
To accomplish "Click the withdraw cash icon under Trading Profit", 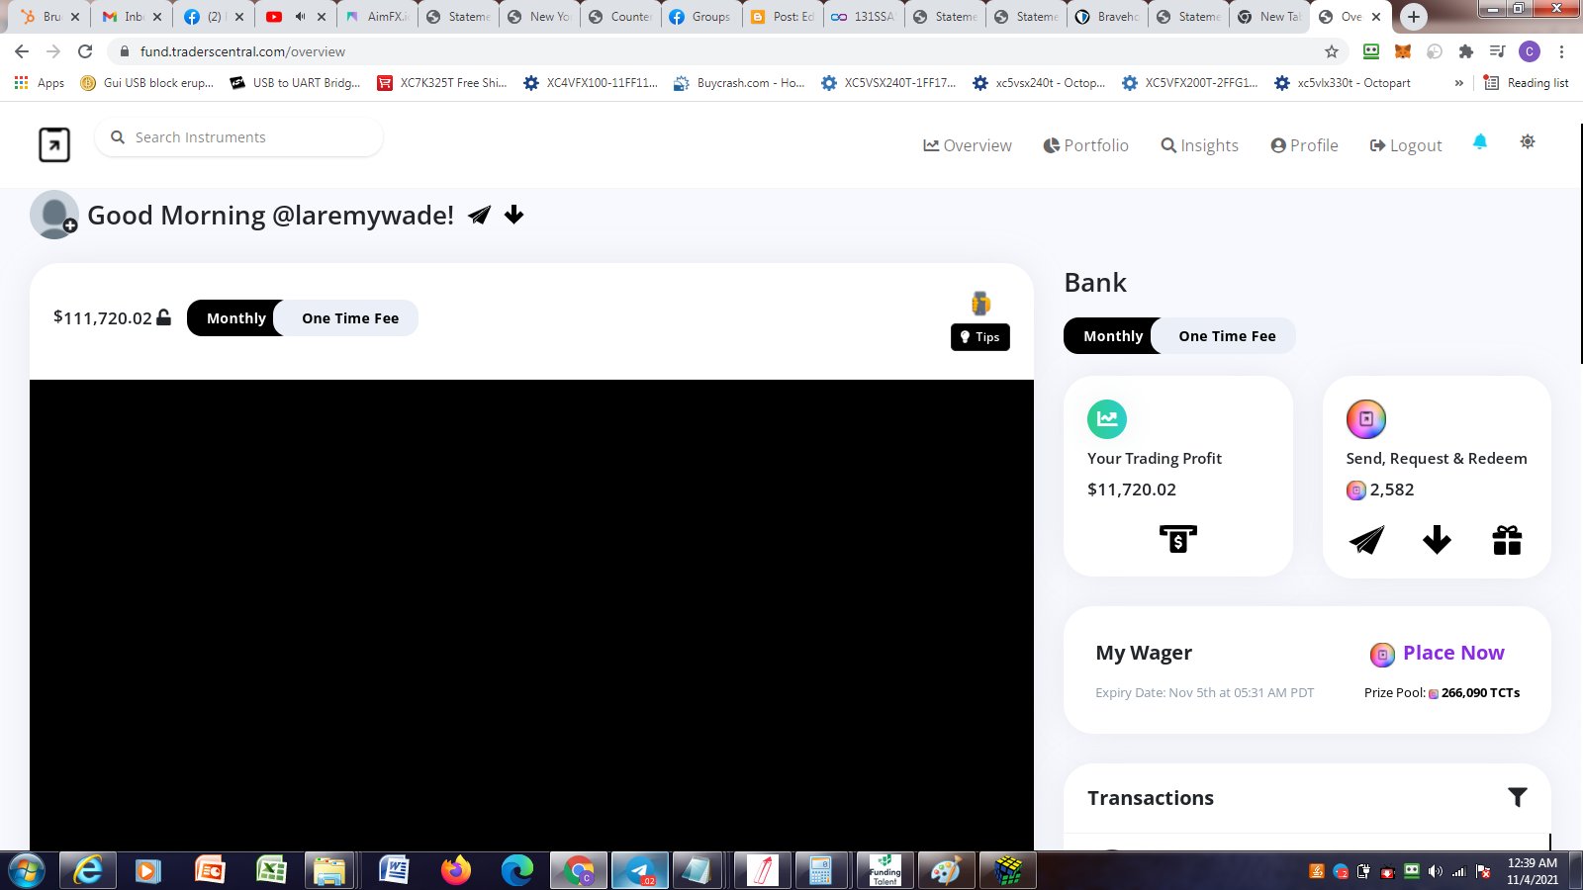I will click(x=1178, y=539).
